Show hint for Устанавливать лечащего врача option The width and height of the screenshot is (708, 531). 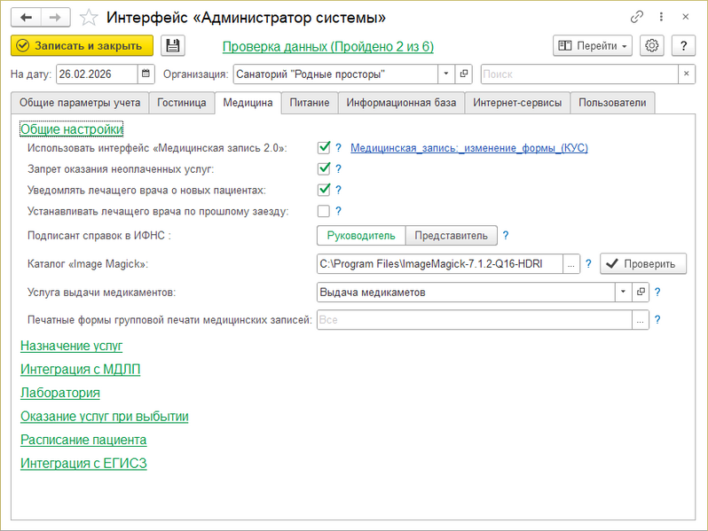[x=338, y=211]
